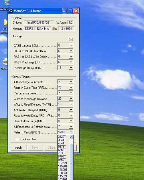Open the zip file desktop icon

(x=7, y=3)
